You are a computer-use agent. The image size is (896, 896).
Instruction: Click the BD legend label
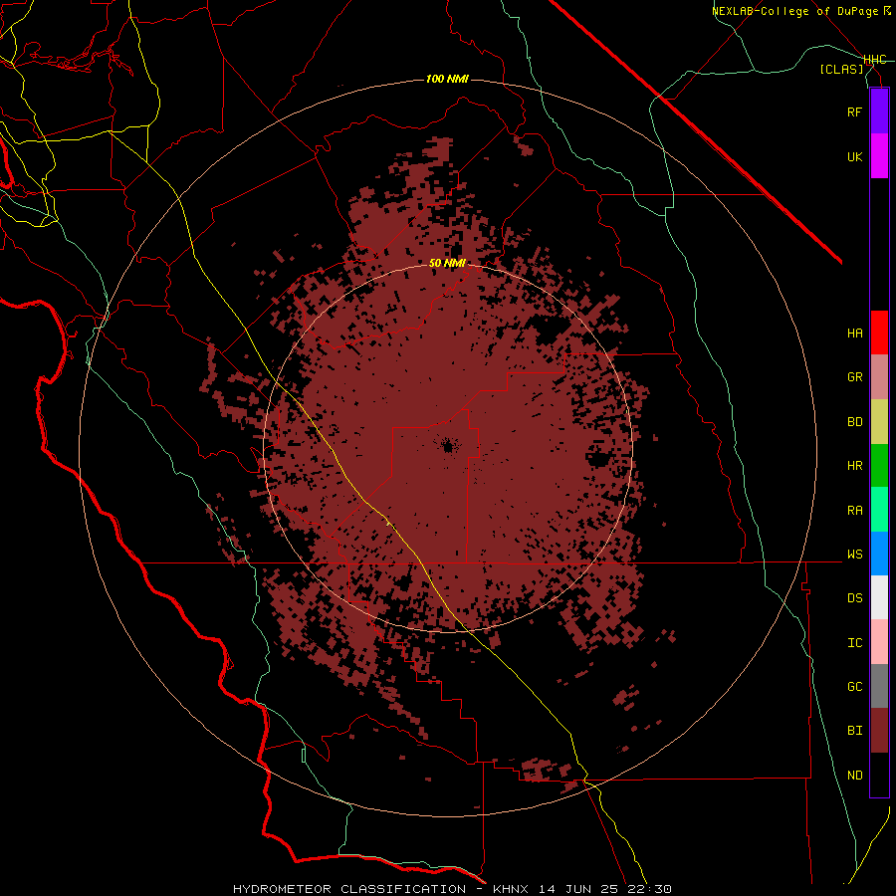coord(854,422)
